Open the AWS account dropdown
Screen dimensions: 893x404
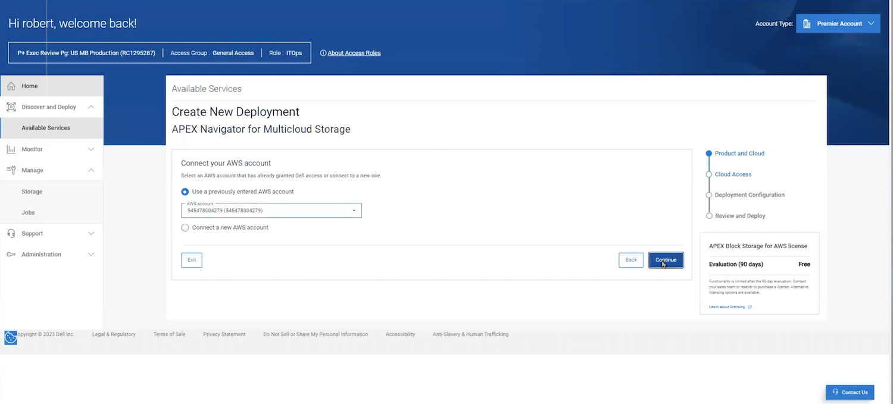tap(271, 210)
